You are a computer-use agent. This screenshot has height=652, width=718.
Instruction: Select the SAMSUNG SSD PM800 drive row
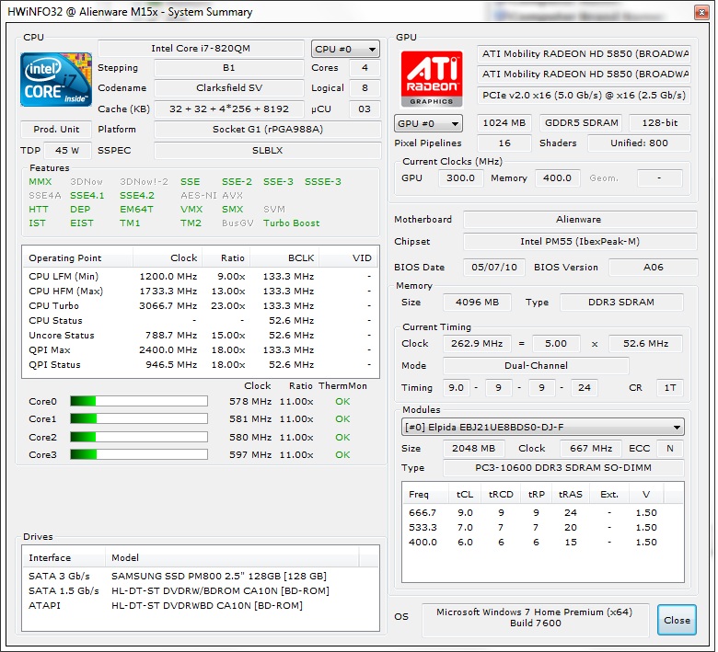coord(200,576)
